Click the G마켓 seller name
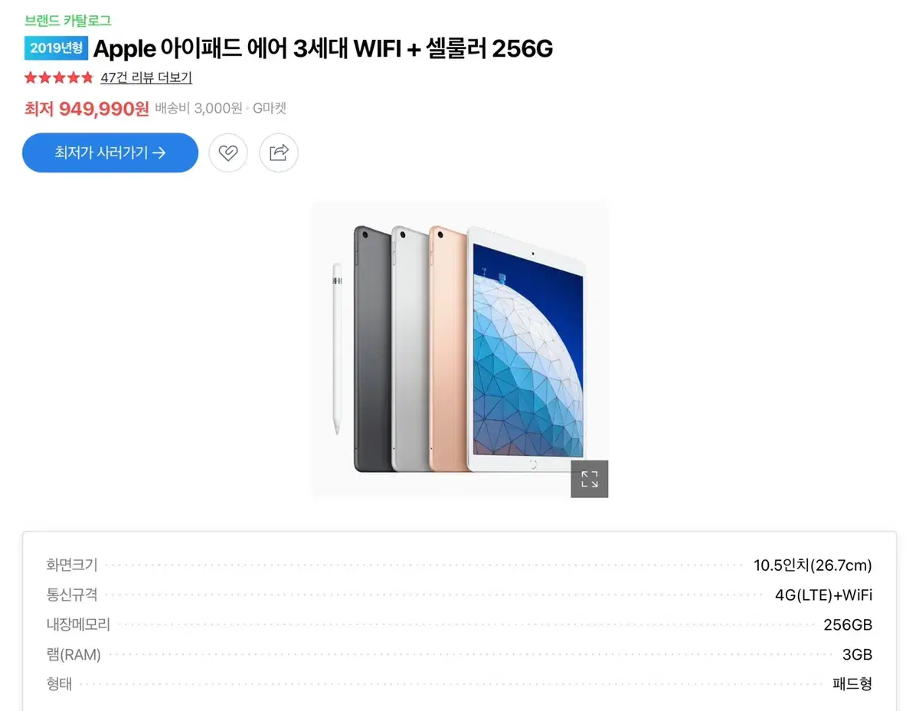This screenshot has height=711, width=919. click(x=270, y=109)
